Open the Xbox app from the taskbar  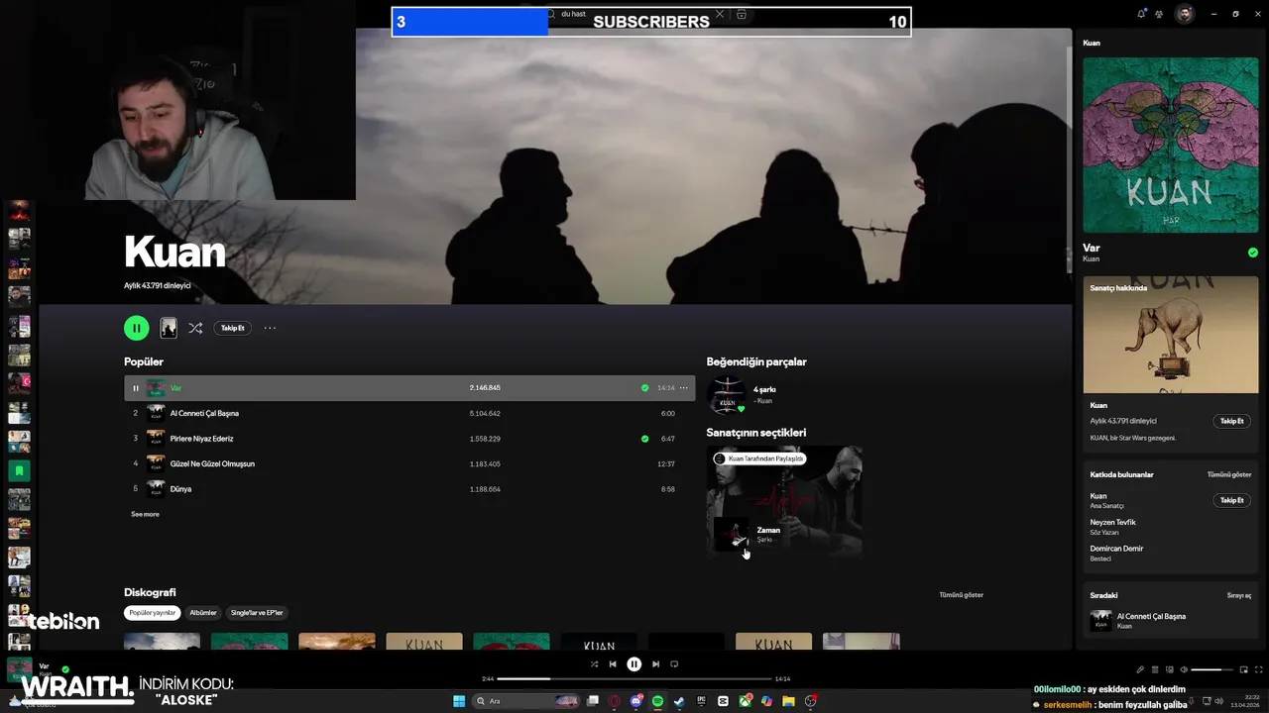click(x=745, y=701)
